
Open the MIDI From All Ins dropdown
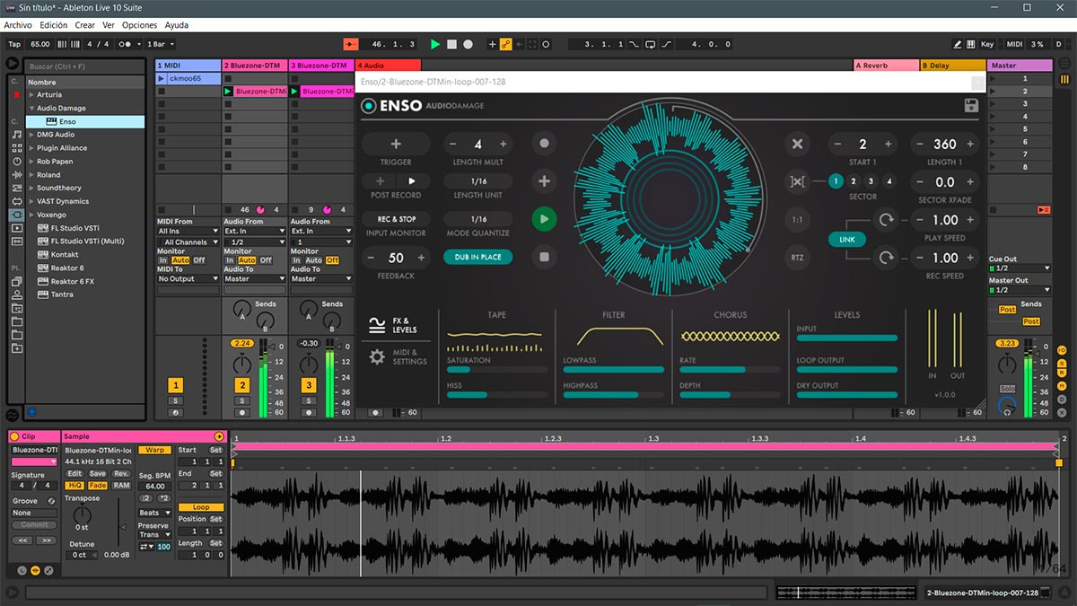(188, 232)
